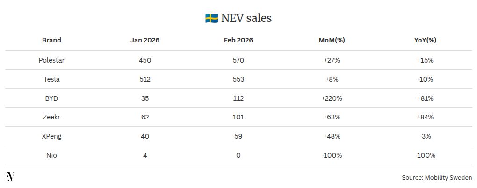
Task: Click the YoY(%) column header
Action: pos(425,40)
